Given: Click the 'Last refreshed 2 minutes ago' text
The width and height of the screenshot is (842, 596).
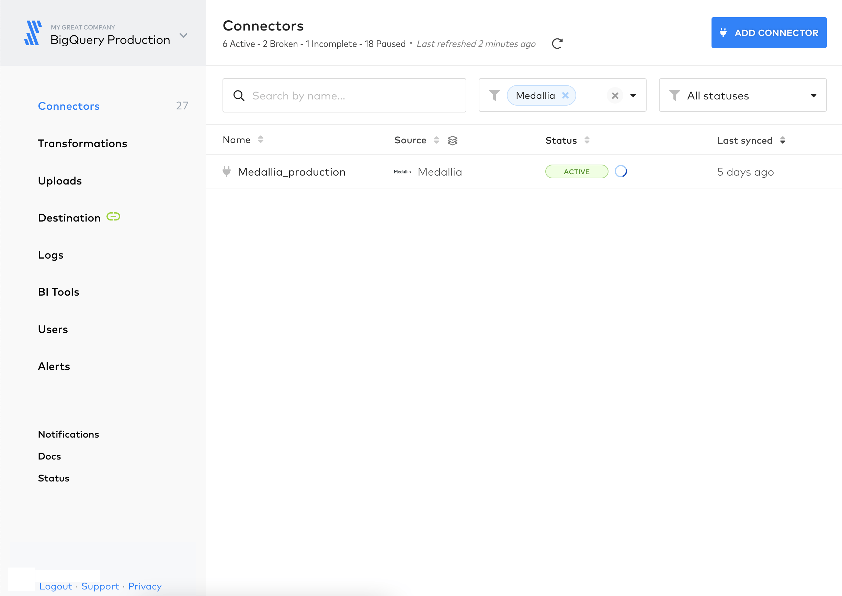Looking at the screenshot, I should coord(476,44).
